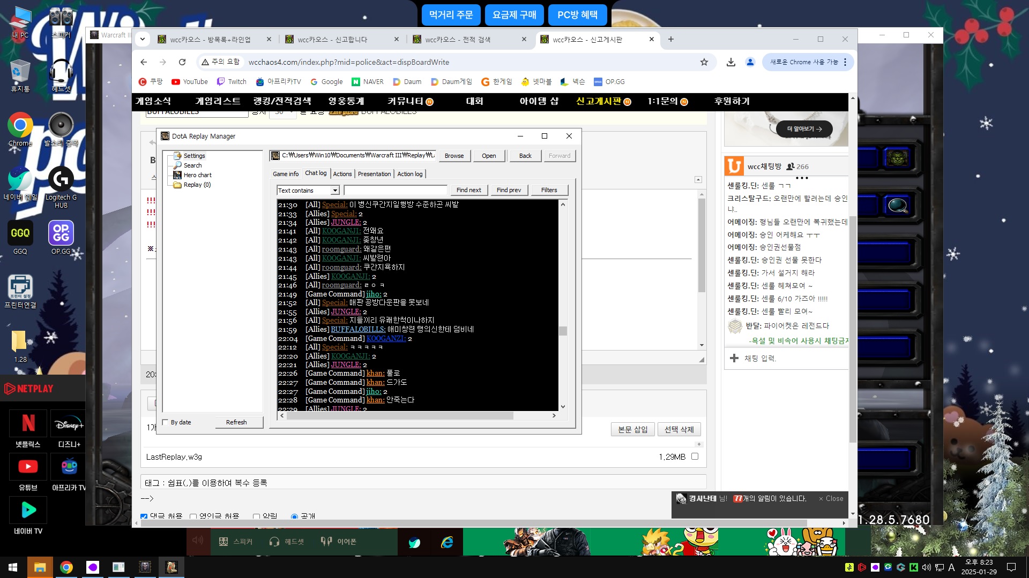This screenshot has width=1029, height=578.
Task: Click the Browse button
Action: click(x=454, y=156)
